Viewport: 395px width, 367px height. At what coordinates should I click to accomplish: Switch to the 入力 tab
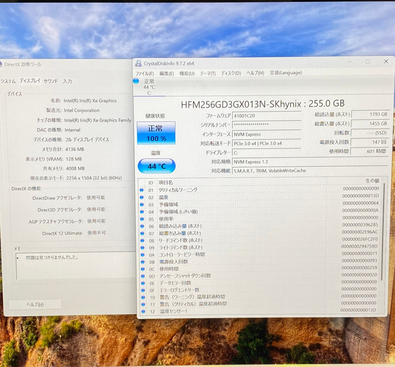coord(68,81)
